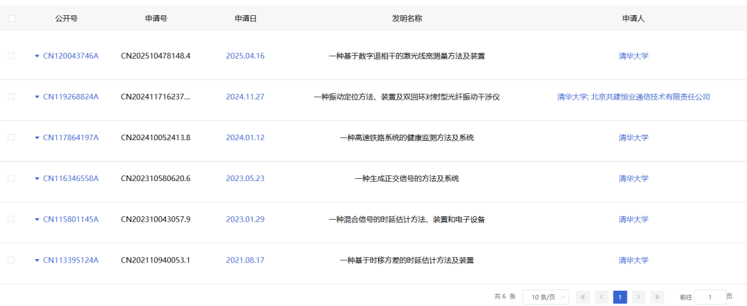Check the box for row CN120043746A
The width and height of the screenshot is (747, 306).
[12, 56]
